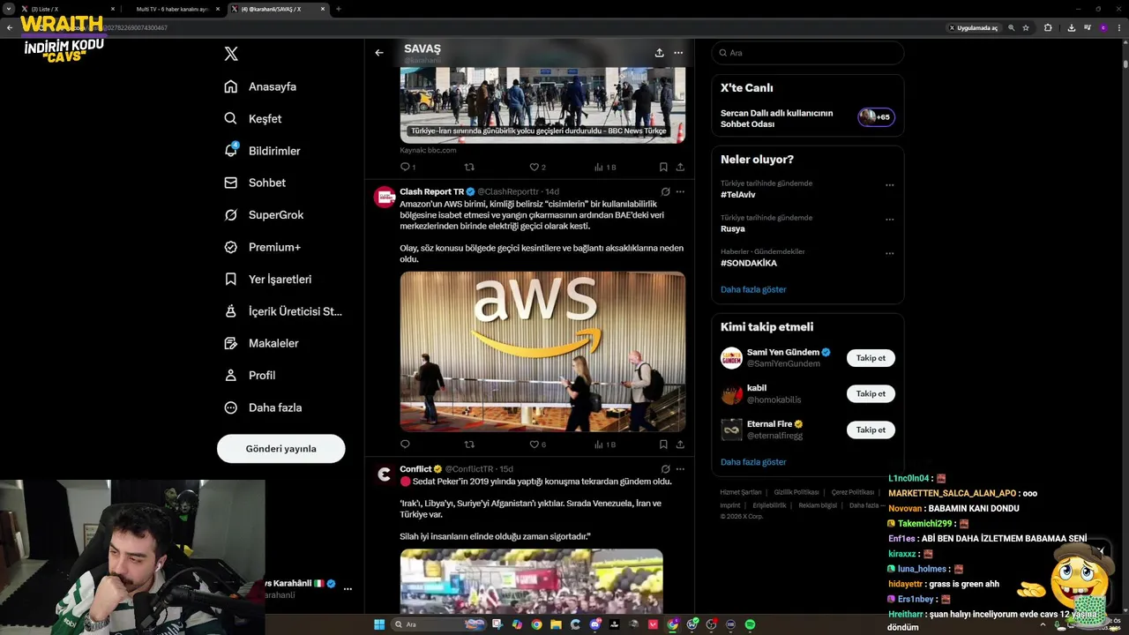1129x635 pixels.
Task: Show more trends under Neler oluyor
Action: tap(753, 289)
